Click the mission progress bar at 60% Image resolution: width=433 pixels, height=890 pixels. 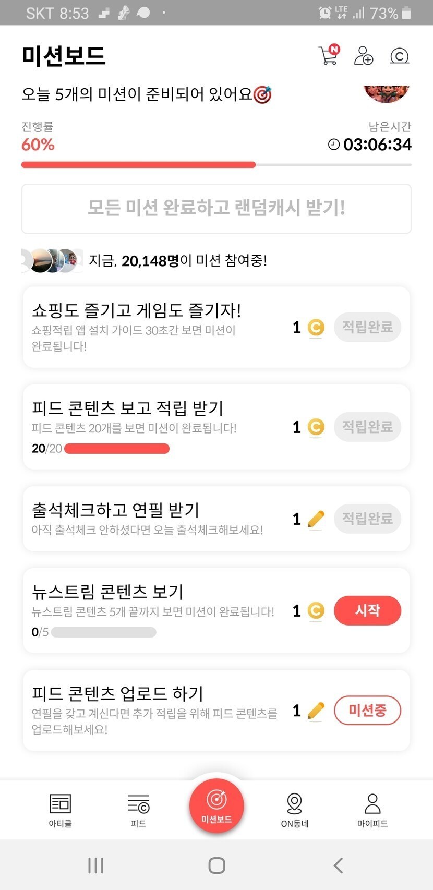(216, 165)
